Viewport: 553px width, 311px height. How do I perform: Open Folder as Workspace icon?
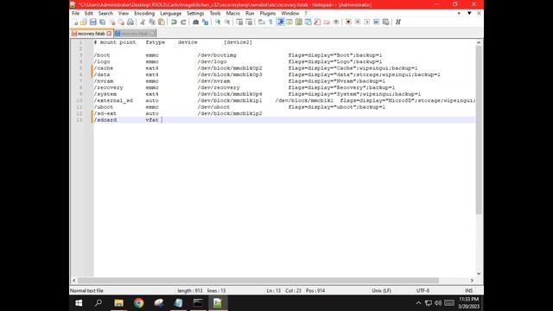coord(327,22)
